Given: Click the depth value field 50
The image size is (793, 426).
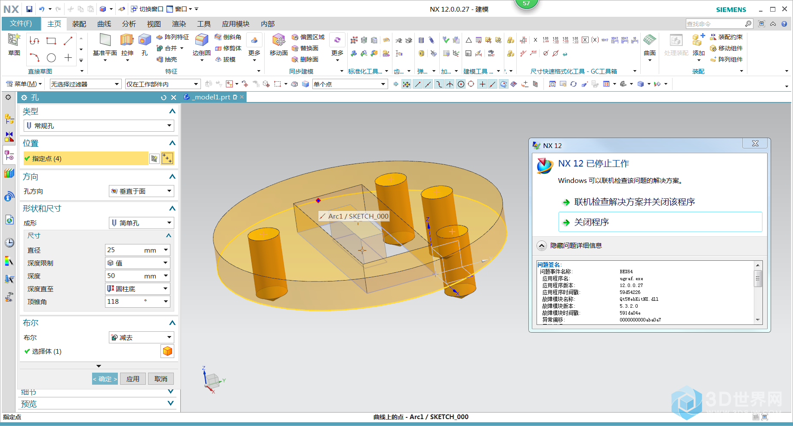Looking at the screenshot, I should tap(124, 276).
